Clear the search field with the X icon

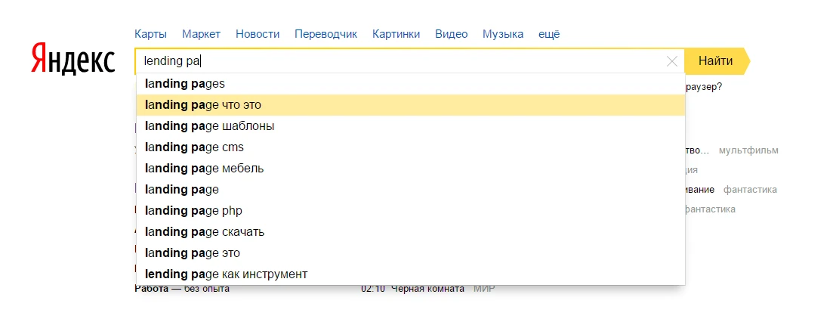(671, 61)
